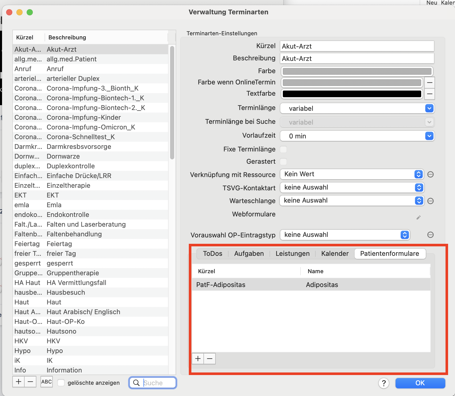
Task: Confirm with the blue OK button
Action: pyautogui.click(x=420, y=383)
